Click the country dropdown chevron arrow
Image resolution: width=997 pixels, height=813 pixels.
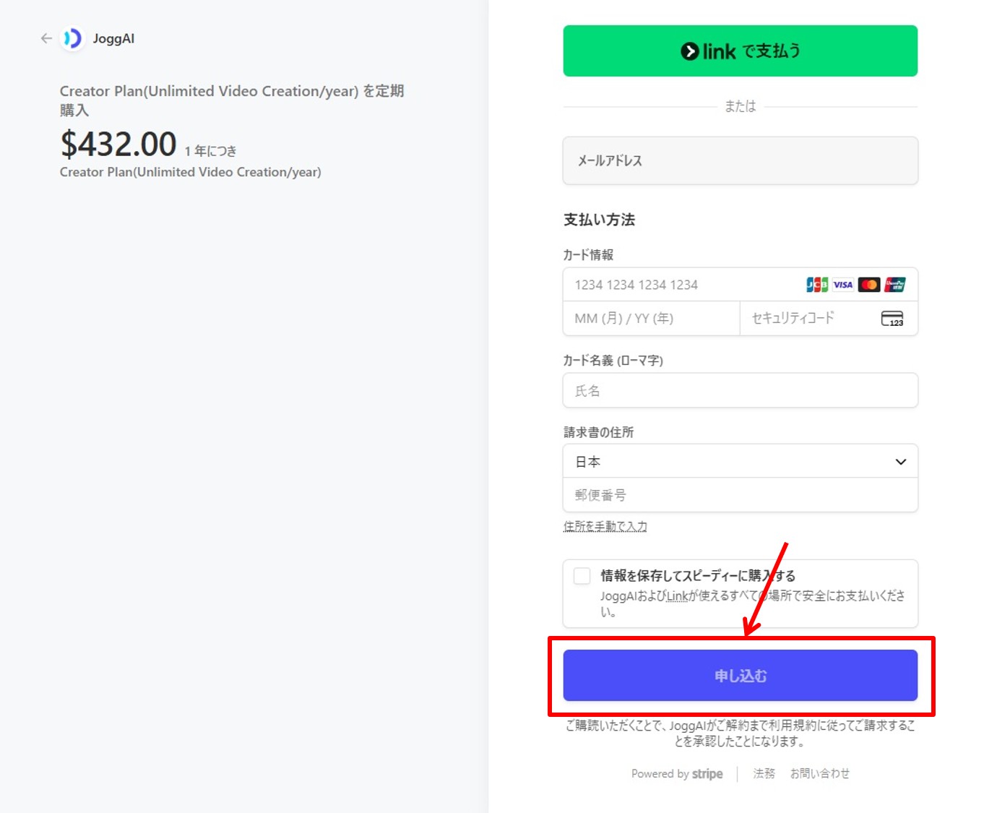tap(901, 462)
